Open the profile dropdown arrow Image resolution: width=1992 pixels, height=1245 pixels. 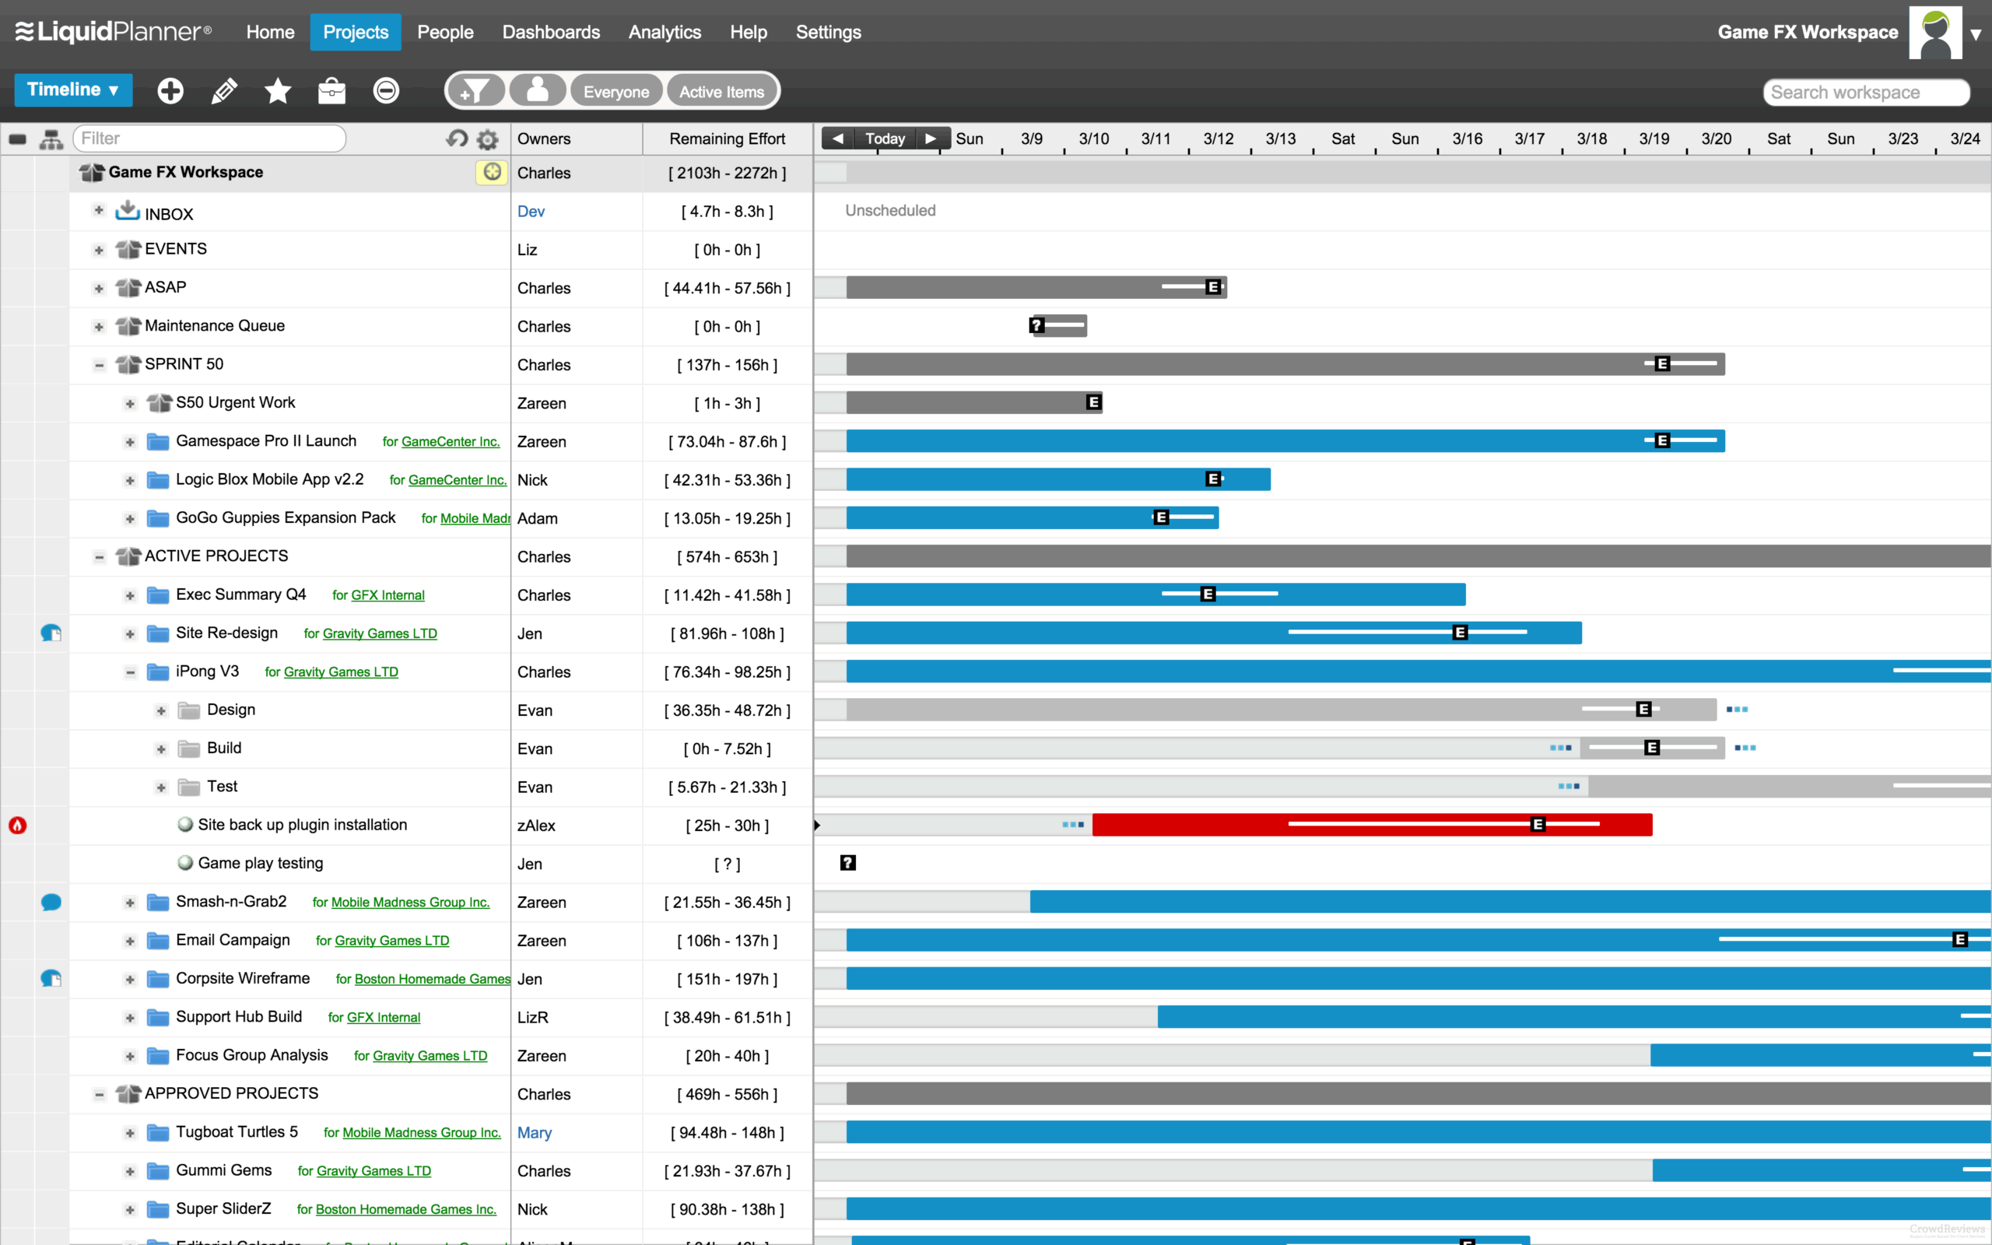click(1975, 34)
